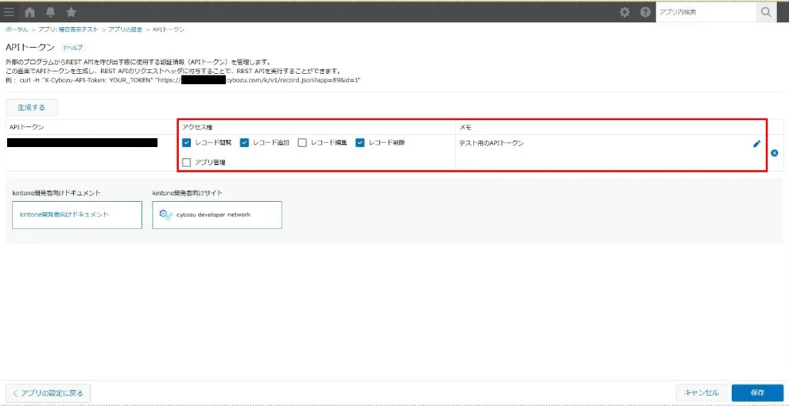Click the メモ column header
Screen dimensions: 789x406
pos(465,127)
